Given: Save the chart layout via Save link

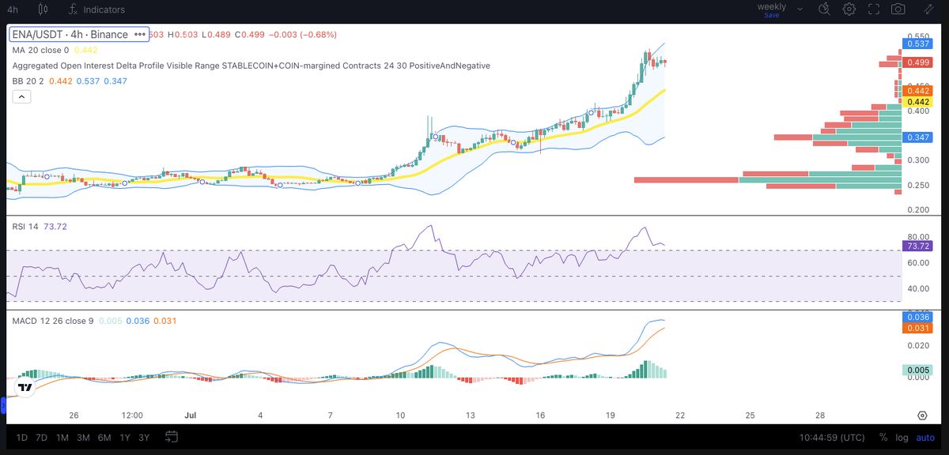Looking at the screenshot, I should pyautogui.click(x=772, y=15).
